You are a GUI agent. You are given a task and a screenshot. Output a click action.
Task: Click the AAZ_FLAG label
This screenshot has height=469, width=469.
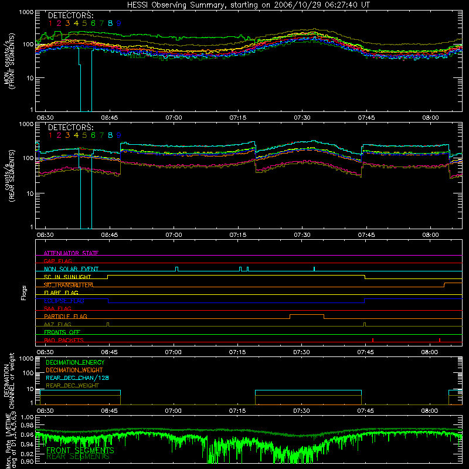[57, 324]
